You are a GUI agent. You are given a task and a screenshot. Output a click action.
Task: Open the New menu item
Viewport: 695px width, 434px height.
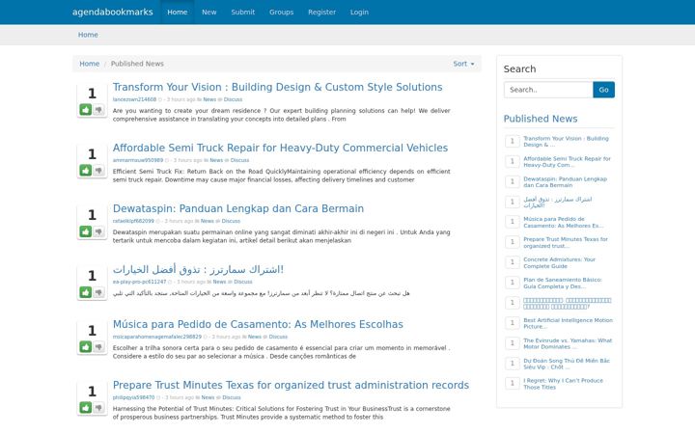coord(209,12)
